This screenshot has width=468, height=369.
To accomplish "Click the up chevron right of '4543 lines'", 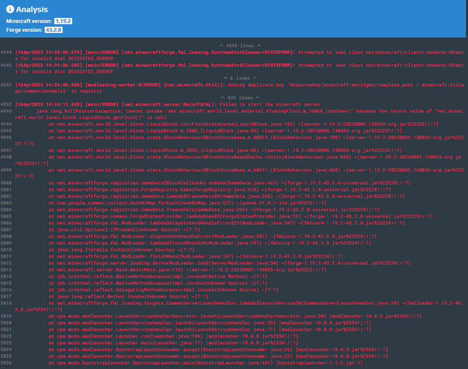I will tap(259, 45).
